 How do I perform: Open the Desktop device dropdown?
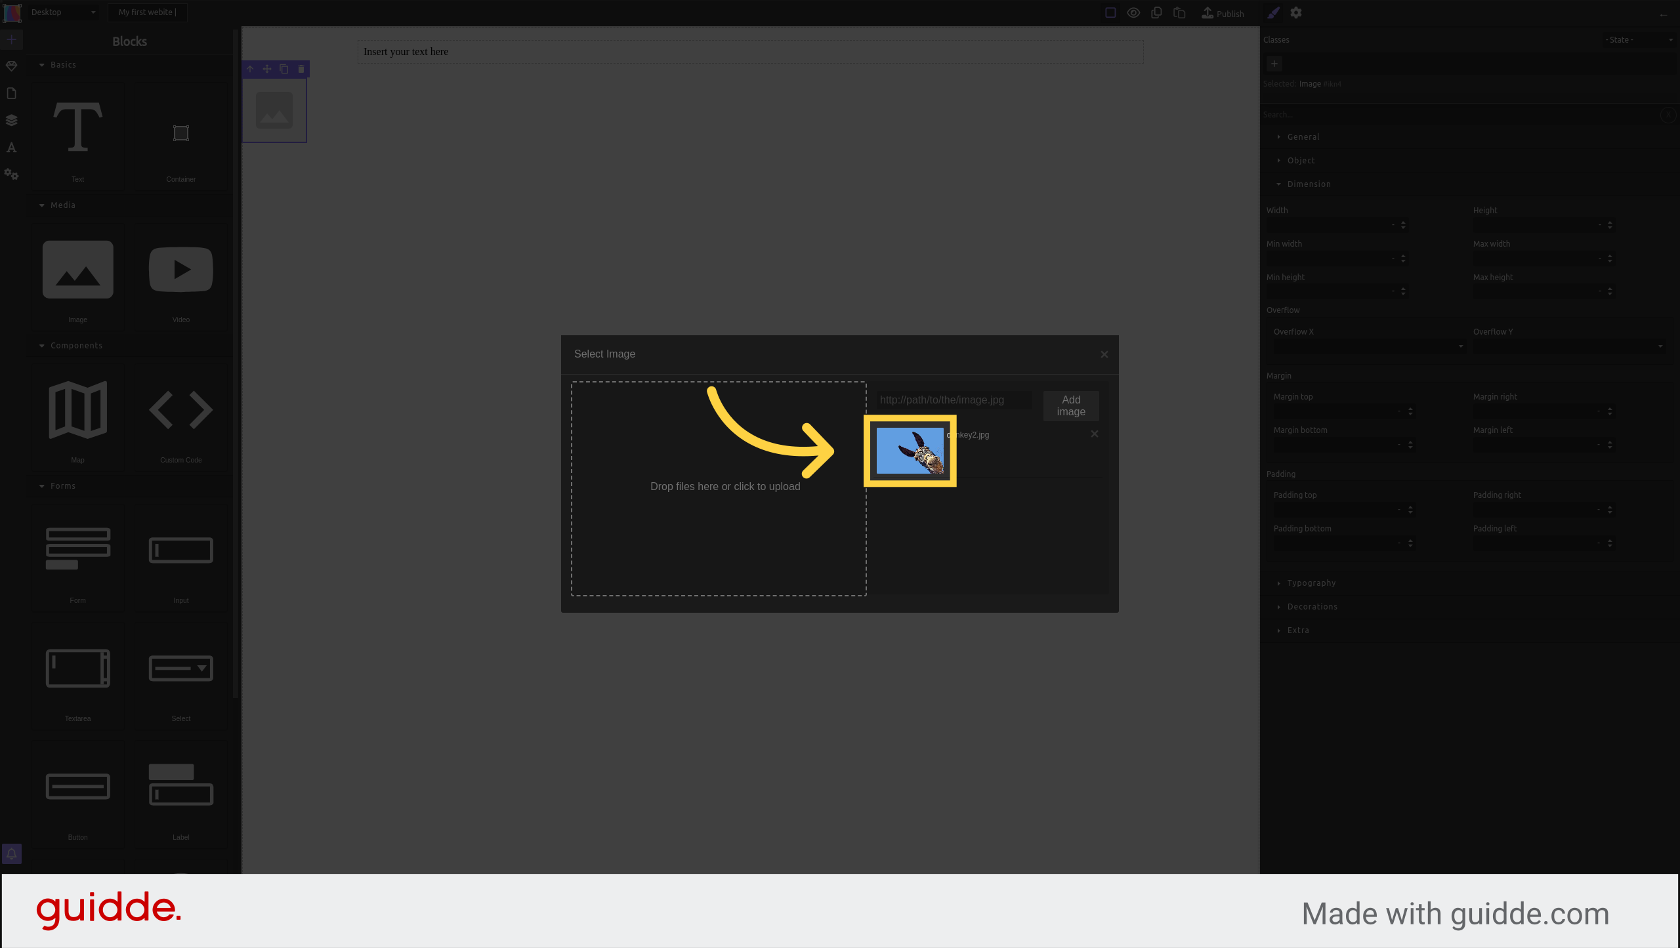(62, 12)
